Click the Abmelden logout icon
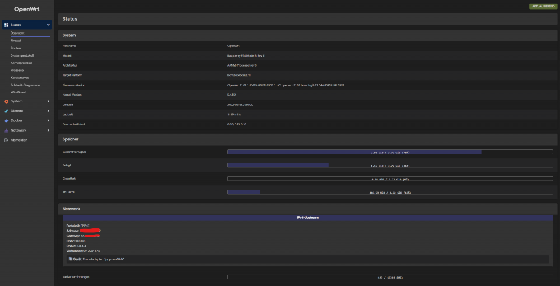This screenshot has width=560, height=286. [6, 140]
